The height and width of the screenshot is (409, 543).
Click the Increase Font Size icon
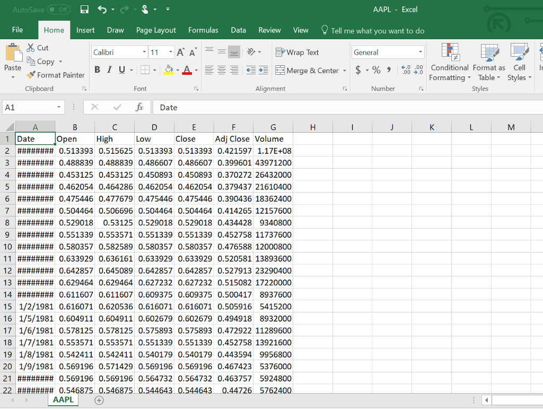coord(181,52)
